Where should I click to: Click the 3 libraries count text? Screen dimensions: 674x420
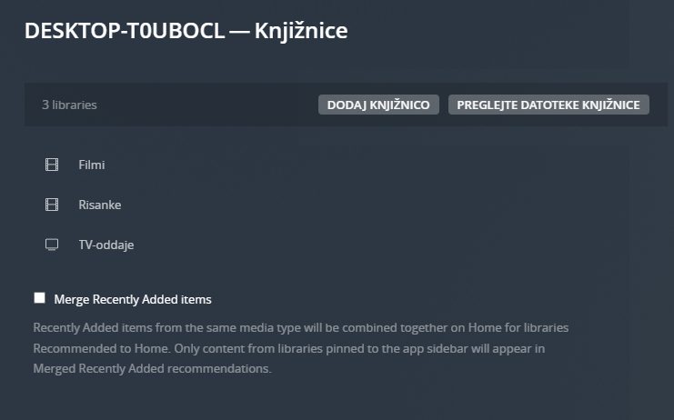point(69,105)
